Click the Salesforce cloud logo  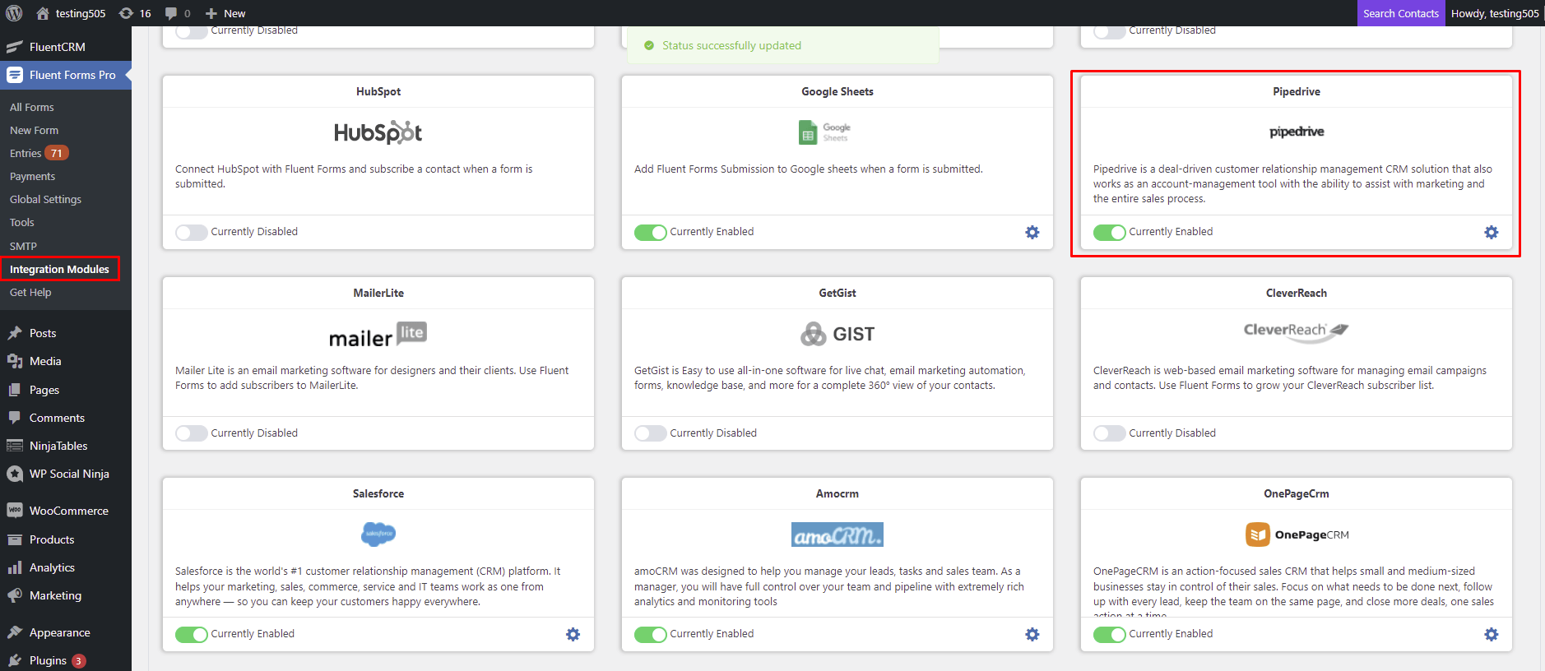(378, 534)
